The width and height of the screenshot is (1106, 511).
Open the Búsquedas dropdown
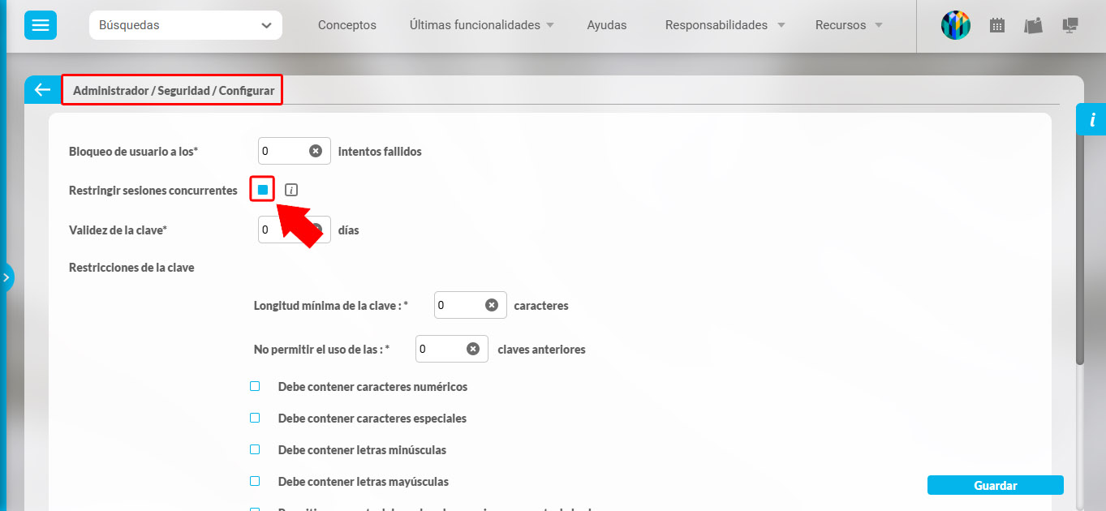pyautogui.click(x=185, y=25)
